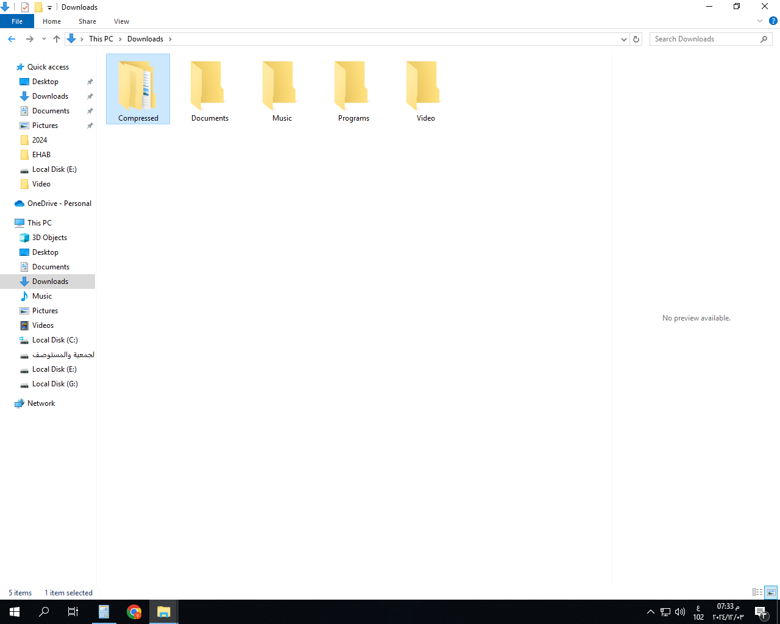
Task: Expand the ribbon with the chevron
Action: (x=759, y=21)
